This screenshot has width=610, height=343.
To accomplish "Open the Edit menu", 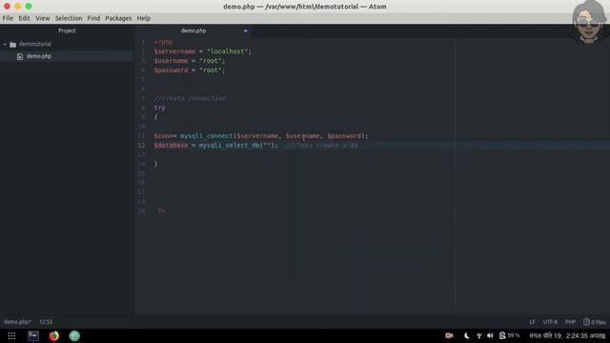I will pos(24,18).
